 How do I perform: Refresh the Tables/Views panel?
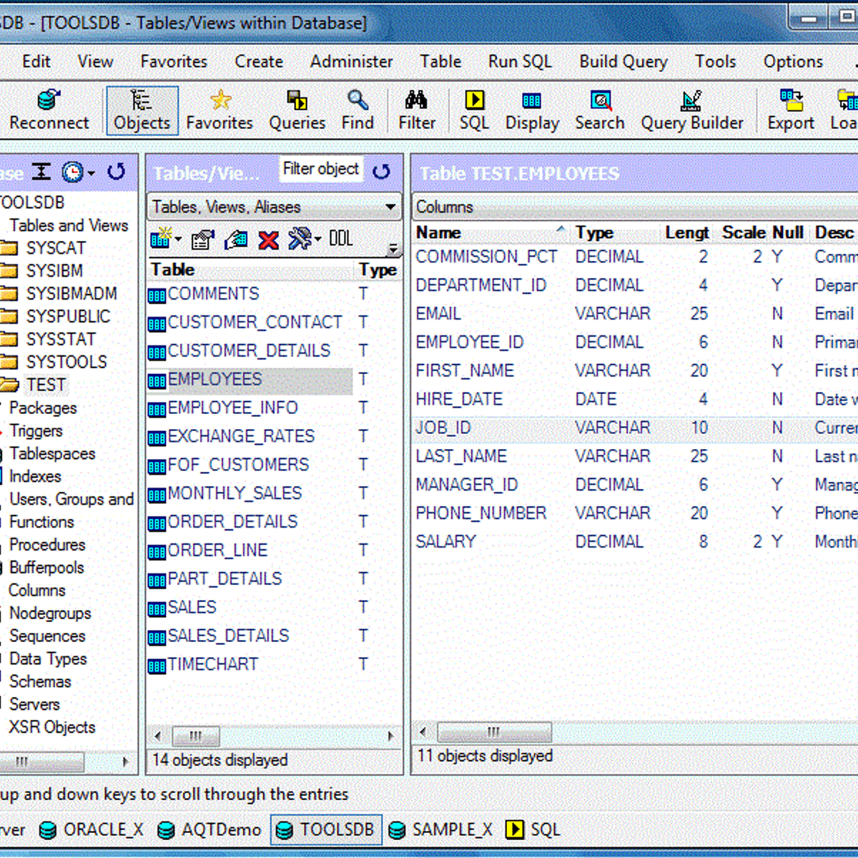pyautogui.click(x=383, y=172)
